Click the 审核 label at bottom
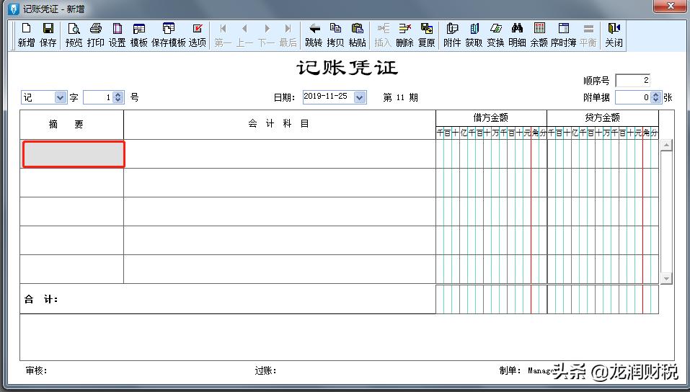 pos(36,370)
